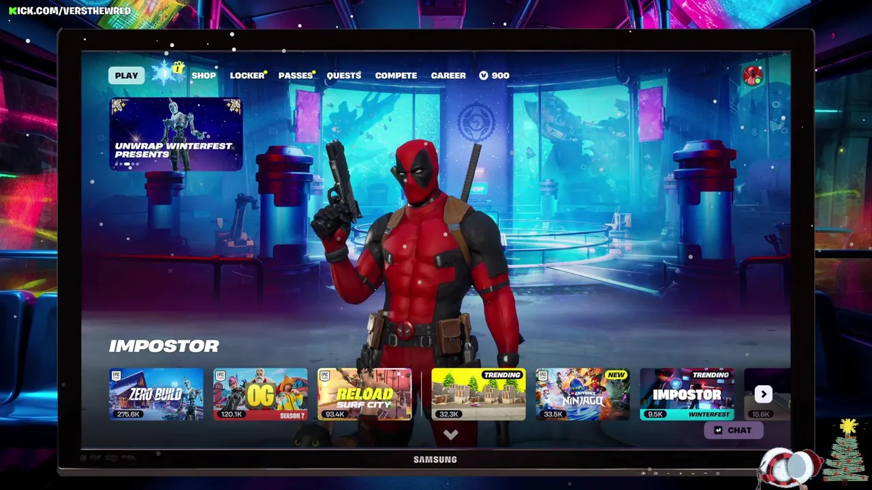Expand the downward chevron below tiles
Screen dimensions: 872x490
(x=450, y=434)
